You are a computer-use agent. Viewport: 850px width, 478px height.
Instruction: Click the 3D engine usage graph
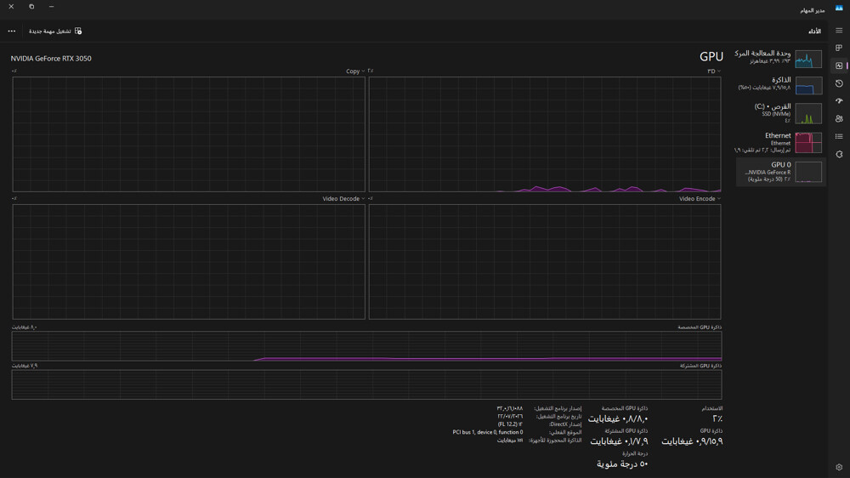click(545, 134)
